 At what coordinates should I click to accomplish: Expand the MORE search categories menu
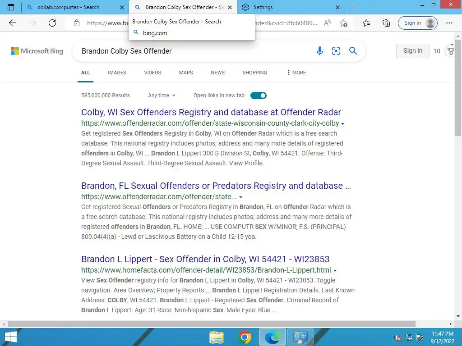click(297, 73)
